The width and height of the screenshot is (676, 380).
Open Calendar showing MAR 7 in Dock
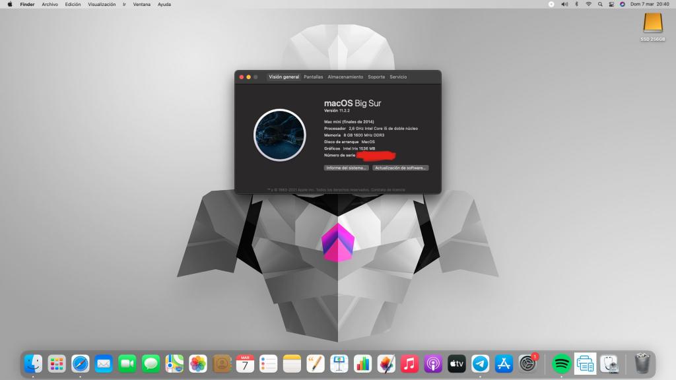click(245, 364)
